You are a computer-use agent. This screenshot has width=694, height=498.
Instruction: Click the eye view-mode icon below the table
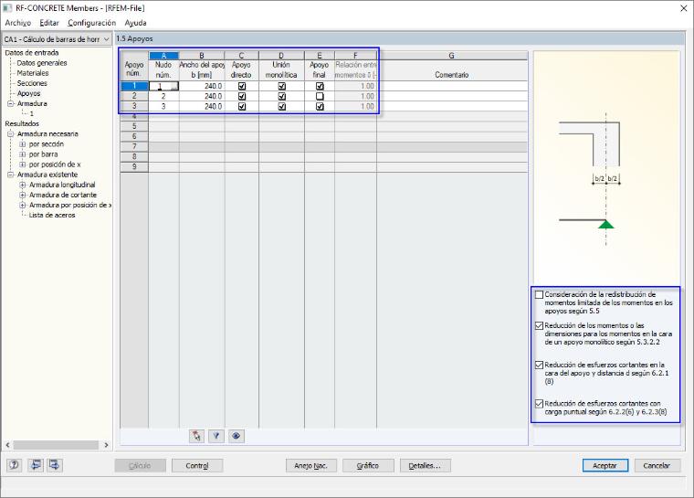tap(236, 436)
